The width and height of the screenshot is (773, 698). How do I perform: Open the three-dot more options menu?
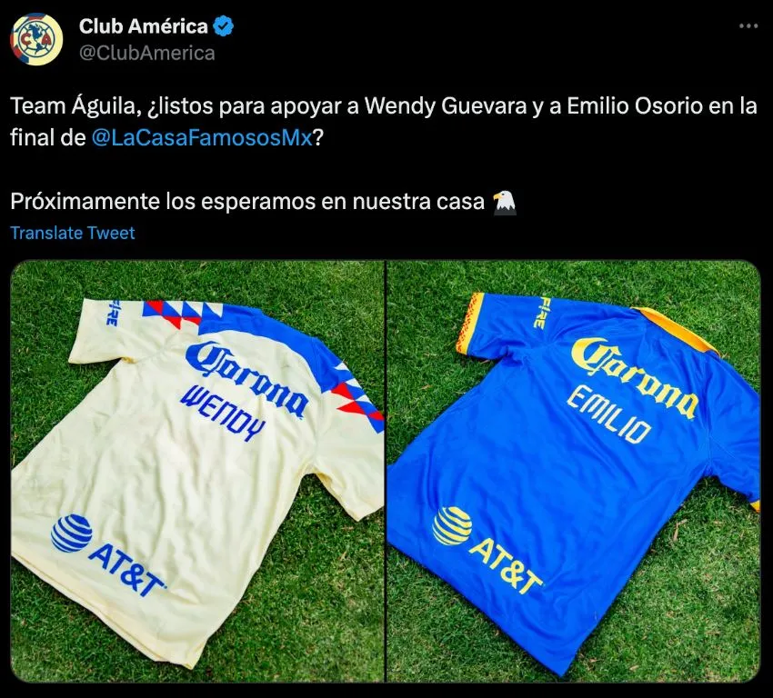[748, 26]
